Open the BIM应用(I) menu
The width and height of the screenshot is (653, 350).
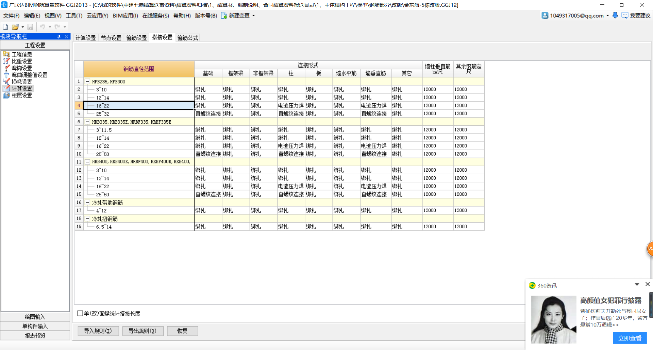(x=125, y=16)
